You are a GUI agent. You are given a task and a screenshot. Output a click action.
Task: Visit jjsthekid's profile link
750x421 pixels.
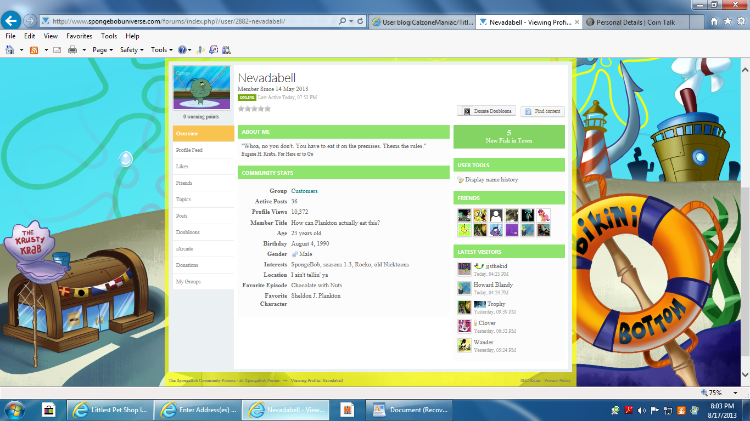pos(496,266)
